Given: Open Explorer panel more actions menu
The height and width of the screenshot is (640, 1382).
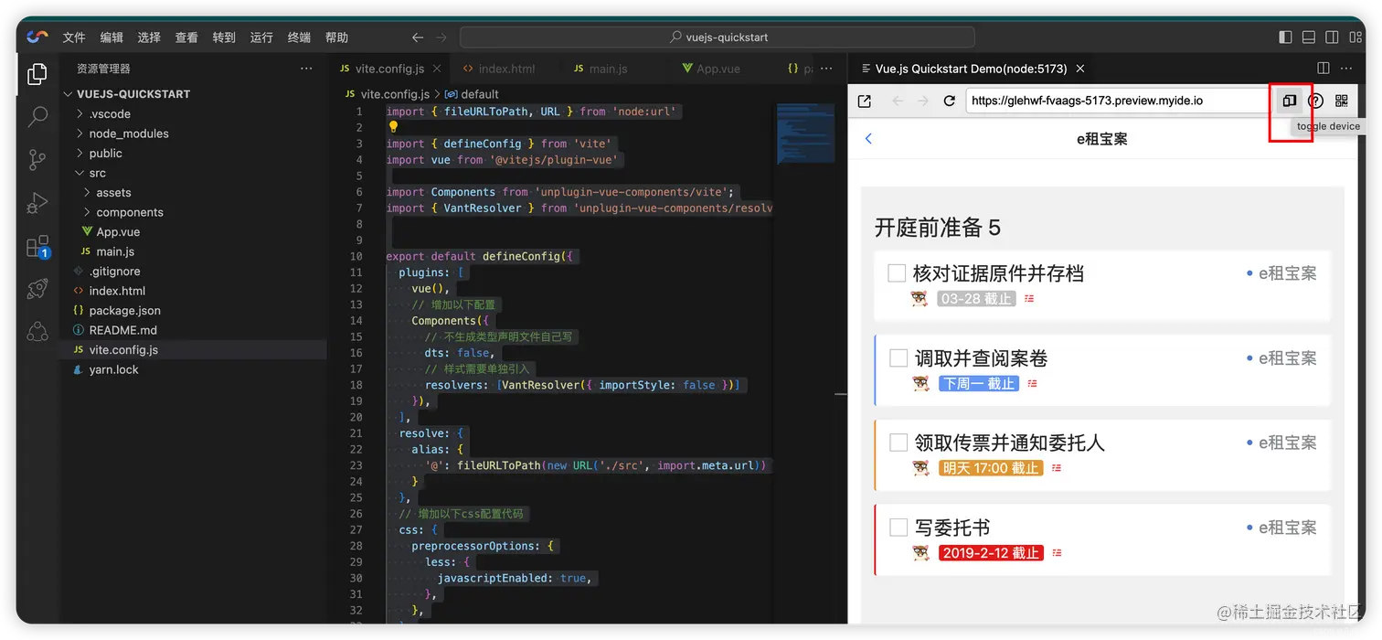Looking at the screenshot, I should (x=306, y=69).
